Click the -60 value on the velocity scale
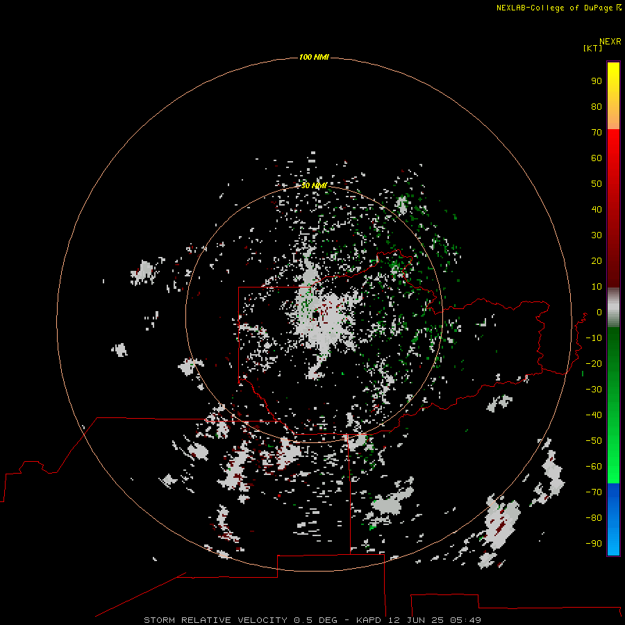625x625 pixels. [x=594, y=467]
